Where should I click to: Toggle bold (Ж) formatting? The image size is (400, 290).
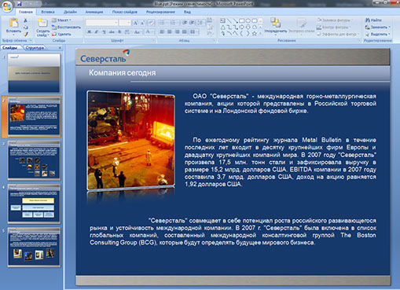(x=90, y=31)
